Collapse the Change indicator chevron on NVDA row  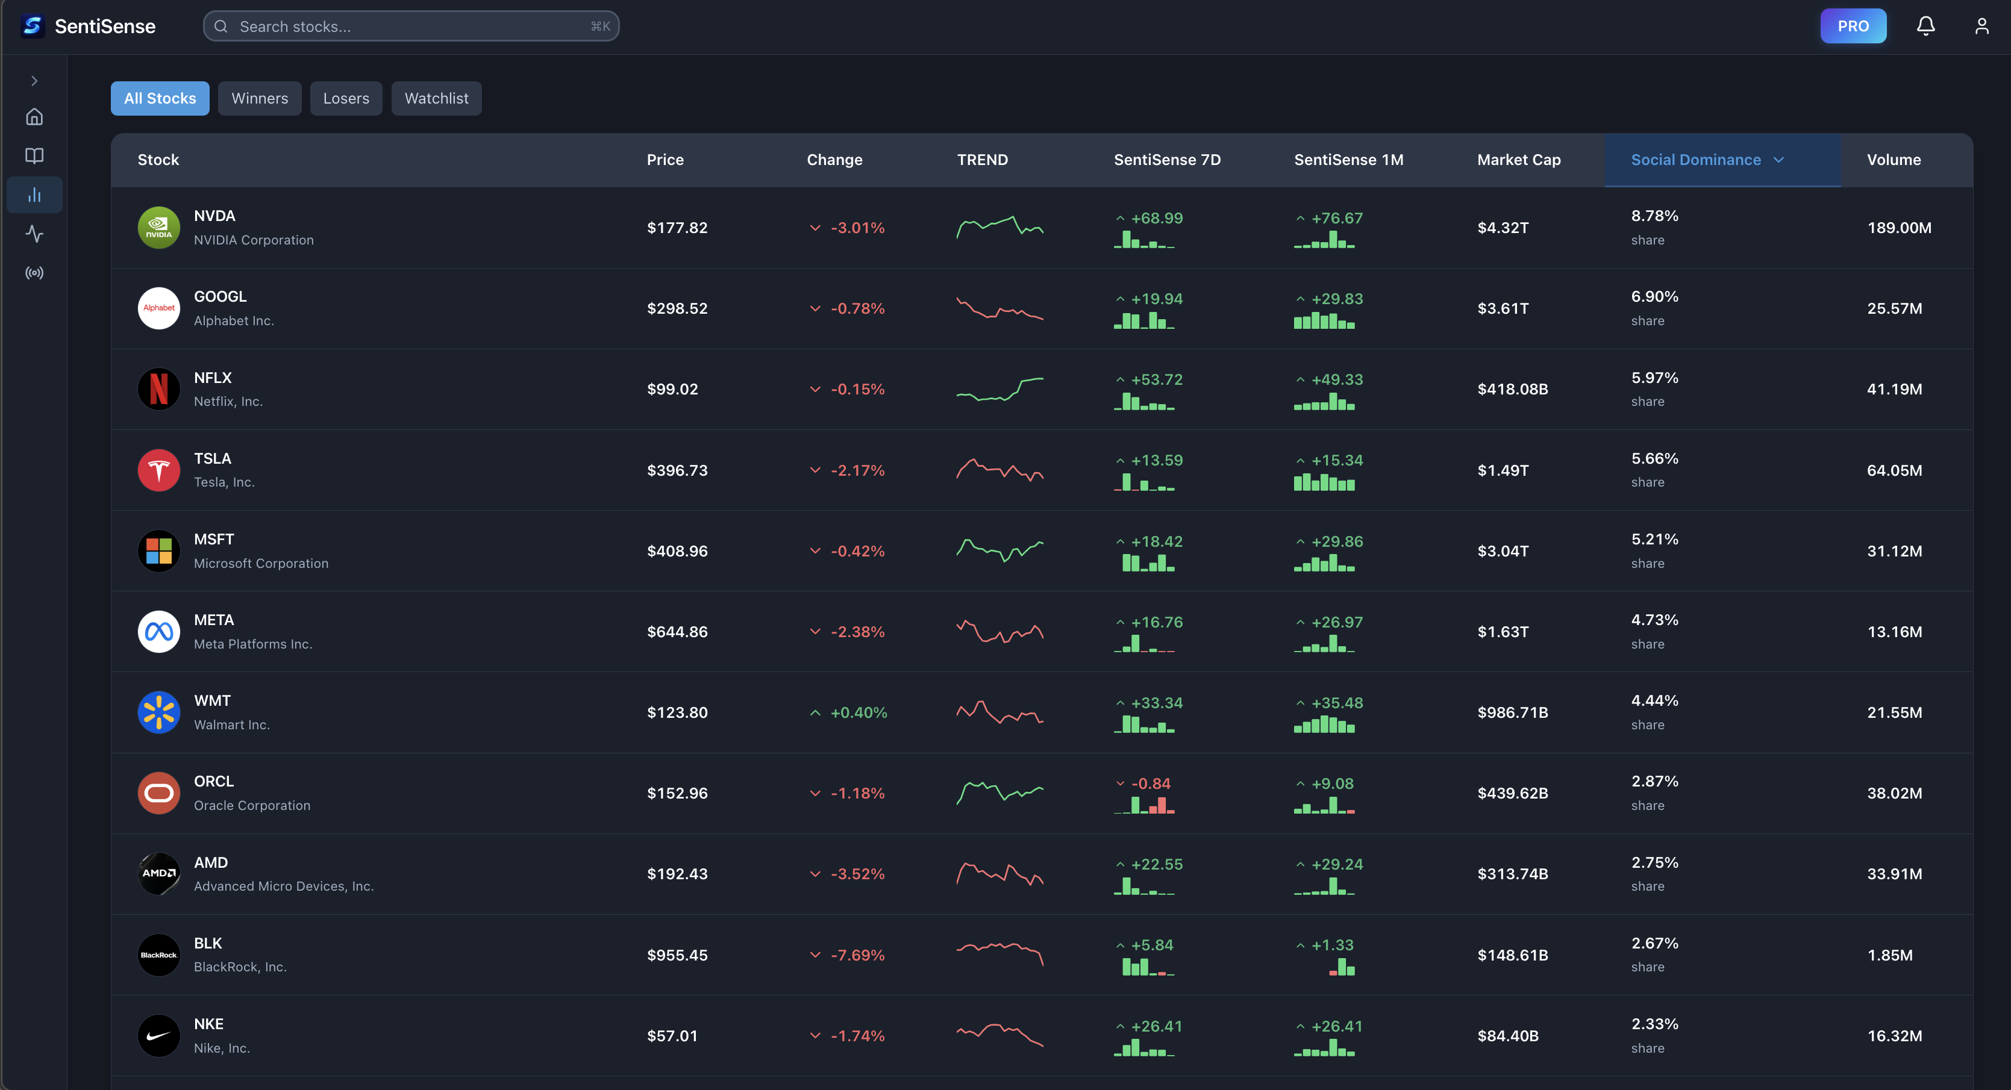point(815,227)
